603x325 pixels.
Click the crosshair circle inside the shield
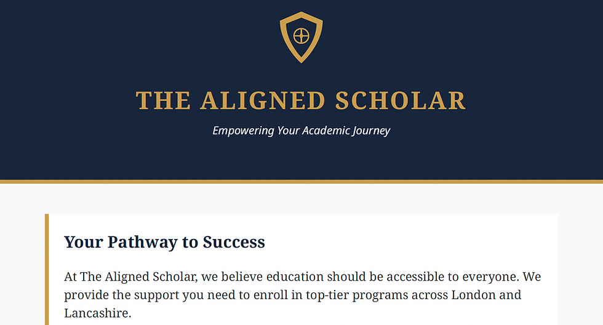tap(301, 36)
